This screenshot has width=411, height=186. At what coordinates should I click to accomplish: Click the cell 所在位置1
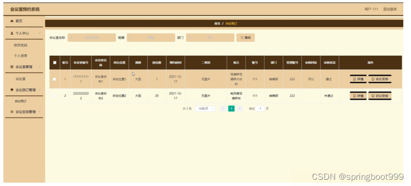pyautogui.click(x=119, y=79)
